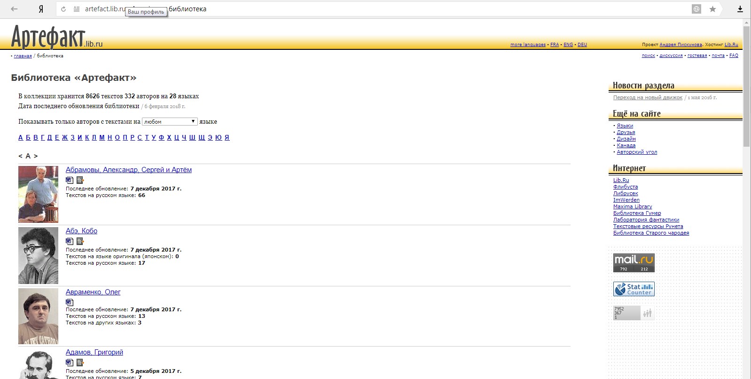This screenshot has width=751, height=379.
Task: Open 'Лаборатория фантастики' link
Action: [646, 220]
